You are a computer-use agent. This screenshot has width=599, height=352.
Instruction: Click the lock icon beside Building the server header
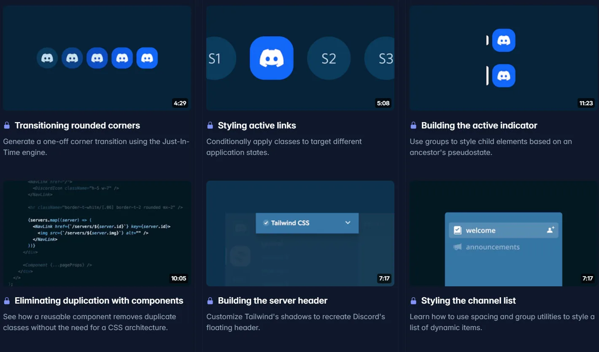(x=210, y=301)
